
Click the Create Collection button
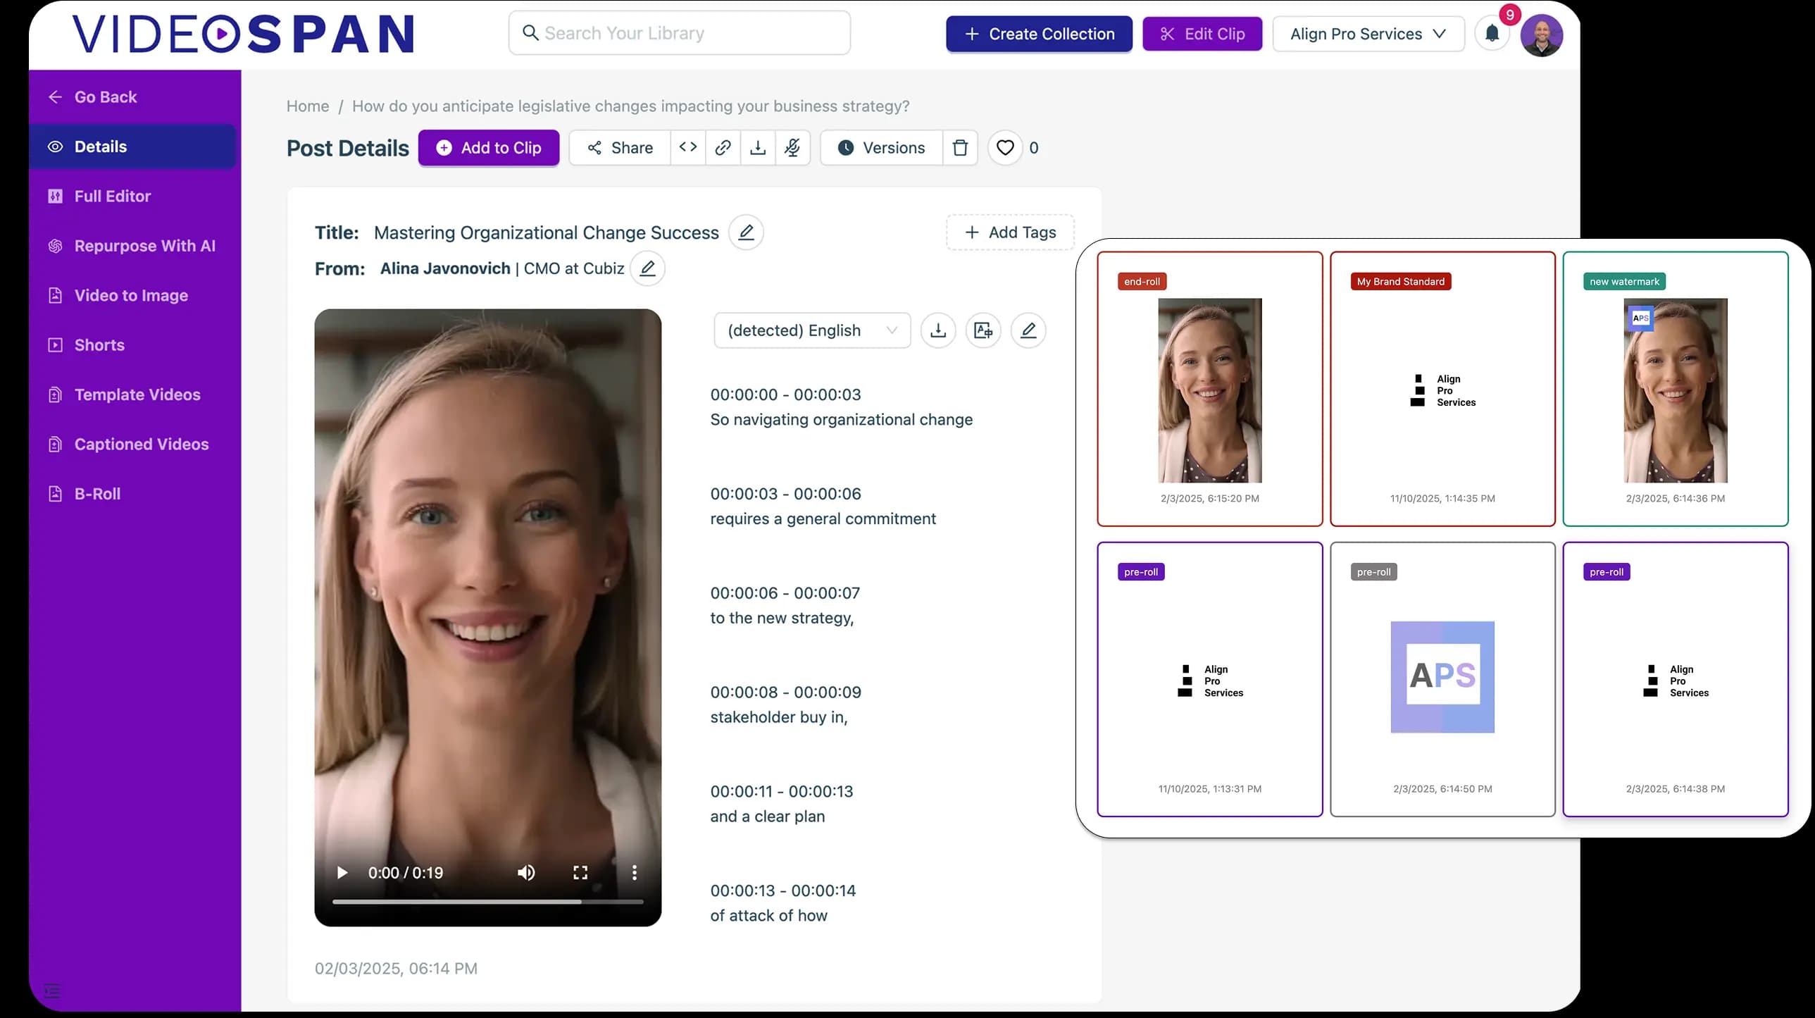click(1039, 34)
